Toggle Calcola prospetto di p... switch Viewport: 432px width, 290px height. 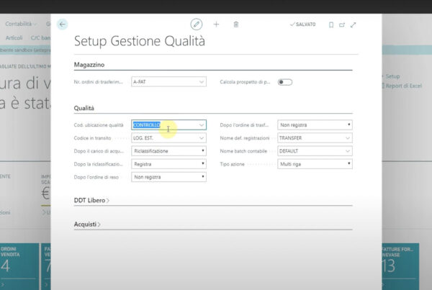pos(285,82)
